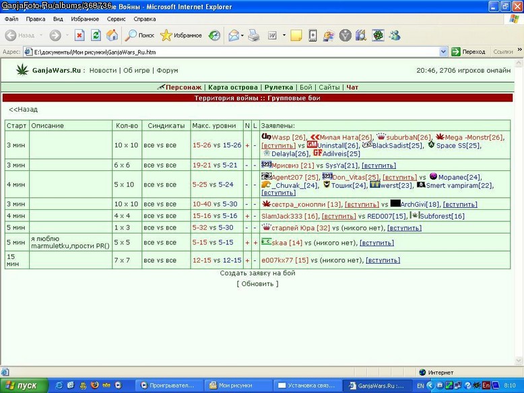524x393 pixels.
Task: Open the Справка menu
Action: [145, 19]
